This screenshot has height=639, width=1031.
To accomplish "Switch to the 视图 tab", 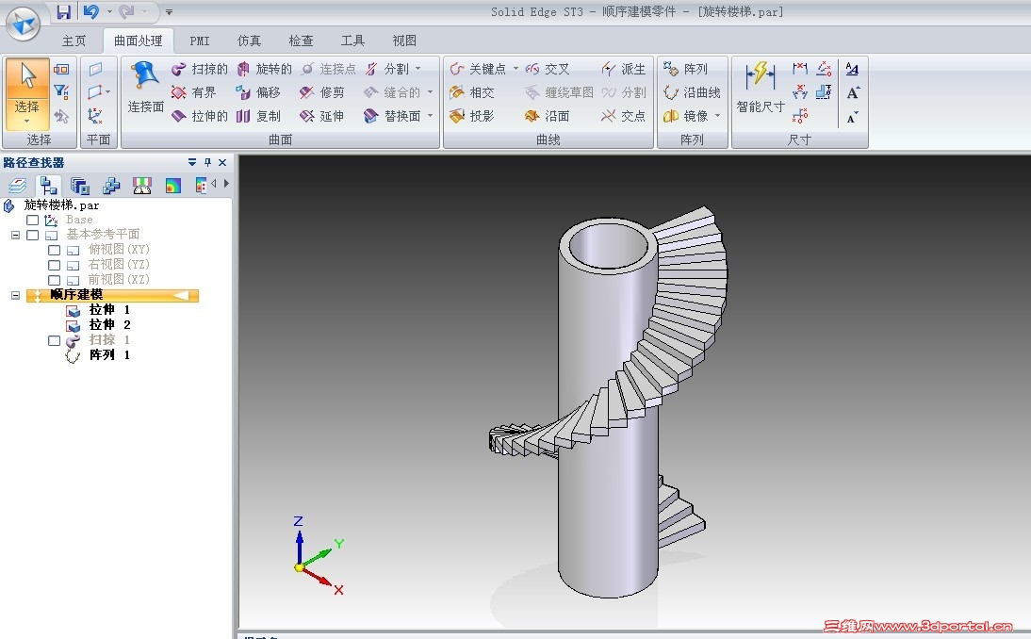I will pos(404,41).
